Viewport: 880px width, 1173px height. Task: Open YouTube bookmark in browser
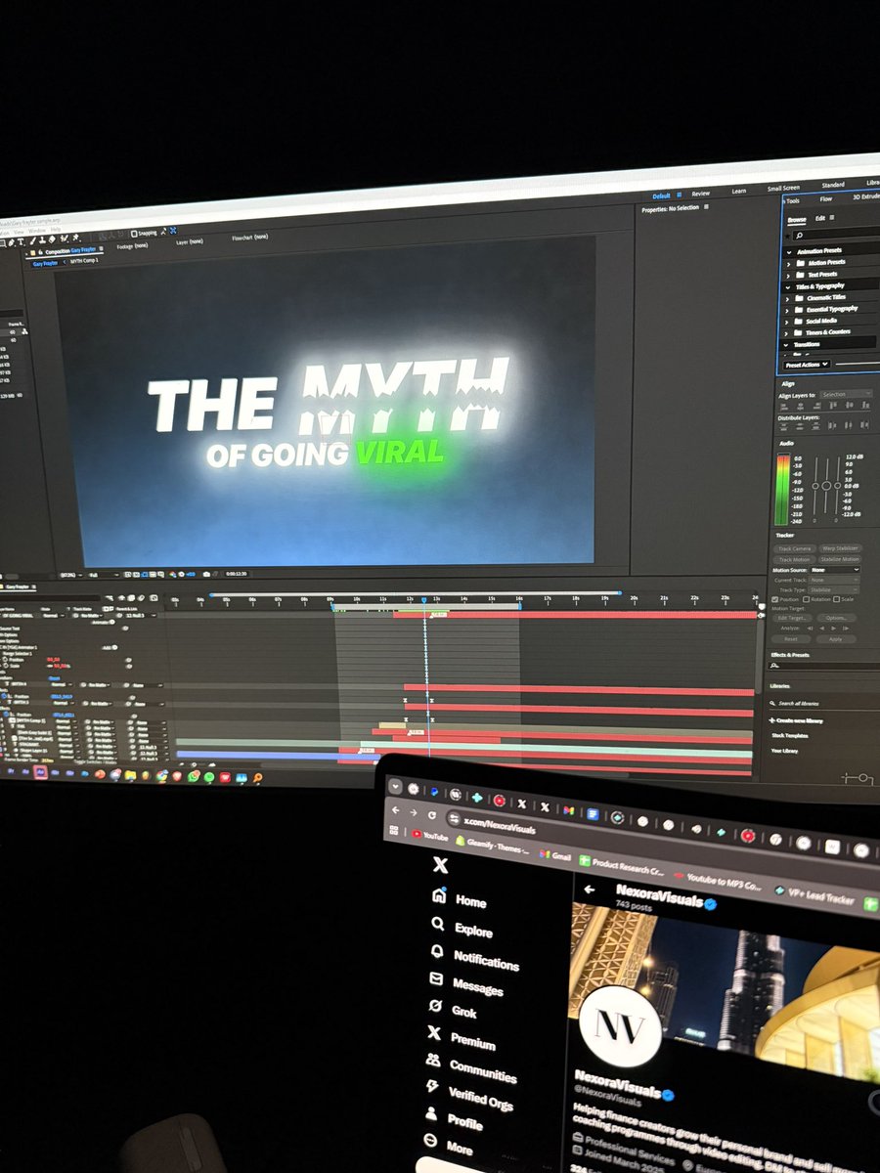430,837
